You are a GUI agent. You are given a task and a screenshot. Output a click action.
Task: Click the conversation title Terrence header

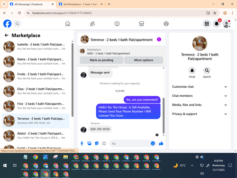(121, 39)
